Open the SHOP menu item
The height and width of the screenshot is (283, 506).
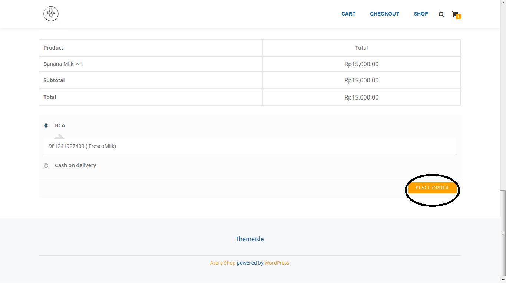(x=421, y=14)
